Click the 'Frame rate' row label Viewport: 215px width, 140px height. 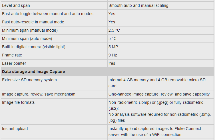[x=12, y=55]
